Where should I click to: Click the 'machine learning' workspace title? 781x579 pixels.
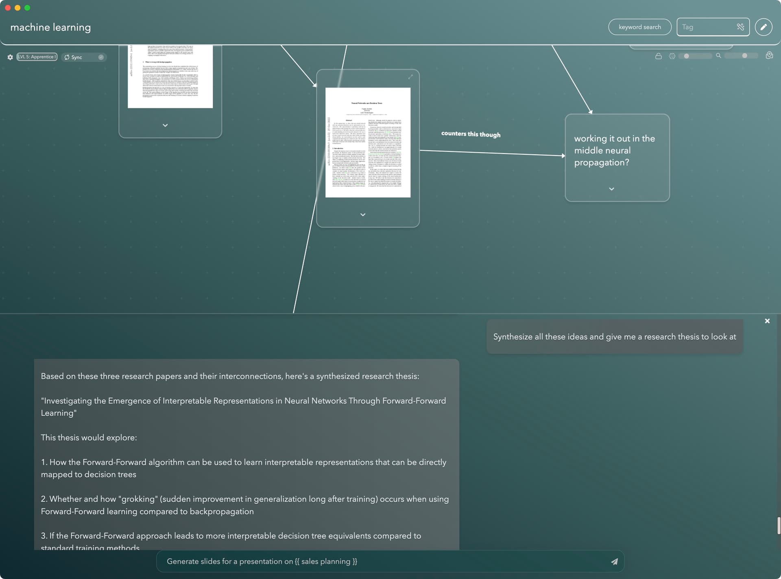[50, 27]
